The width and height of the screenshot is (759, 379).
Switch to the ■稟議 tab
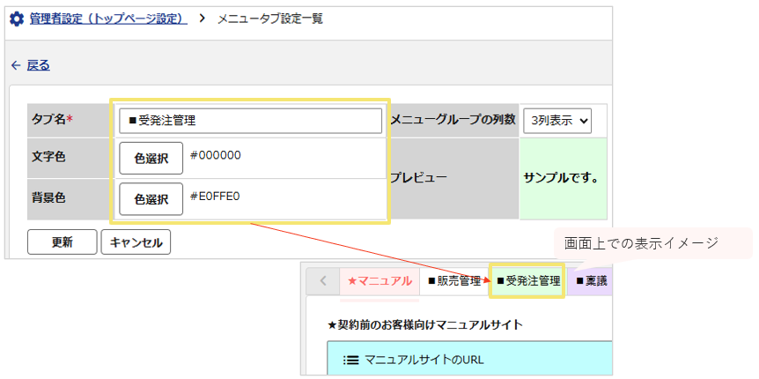tap(591, 281)
